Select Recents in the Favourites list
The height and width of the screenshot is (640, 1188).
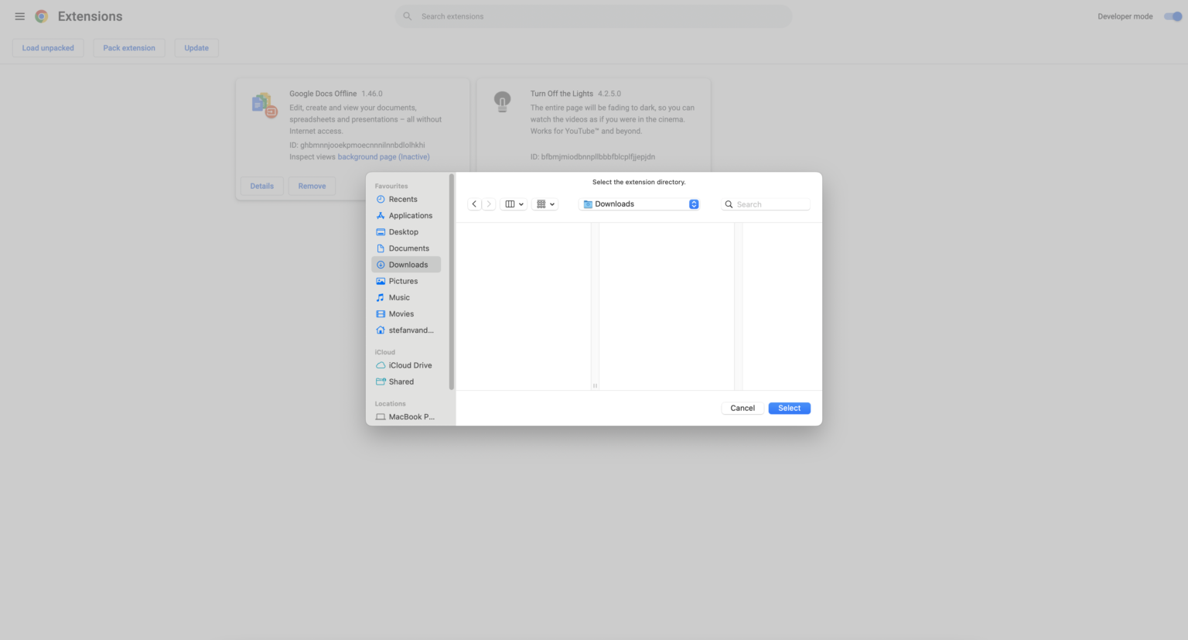click(x=402, y=199)
